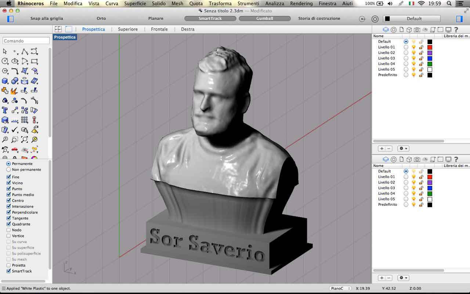The height and width of the screenshot is (294, 470).
Task: Open camera tab in upper right panel
Action: click(x=417, y=30)
